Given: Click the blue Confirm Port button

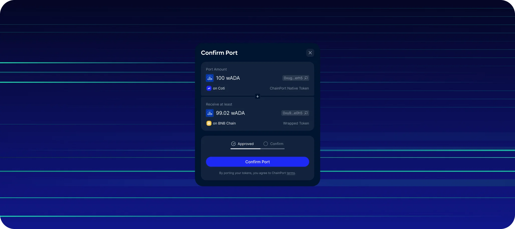Looking at the screenshot, I should 257,162.
